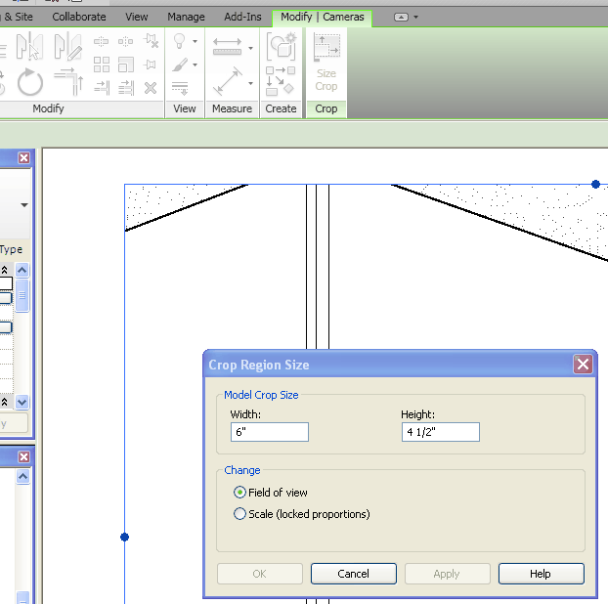
Task: Click the Delete X icon in Modify panel
Action: tap(151, 88)
